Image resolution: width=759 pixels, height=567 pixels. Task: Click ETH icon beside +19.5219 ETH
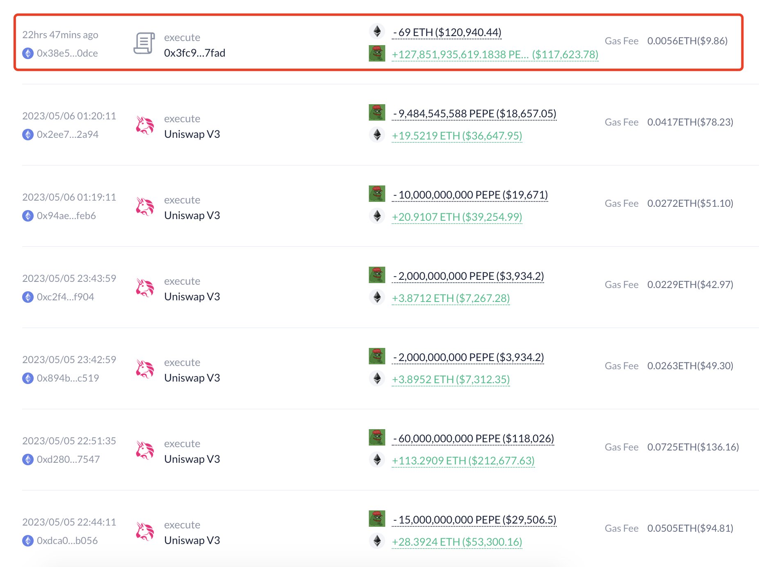pyautogui.click(x=377, y=135)
